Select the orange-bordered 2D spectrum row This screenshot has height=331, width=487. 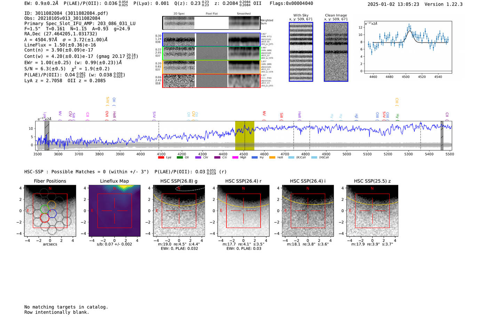click(211, 67)
